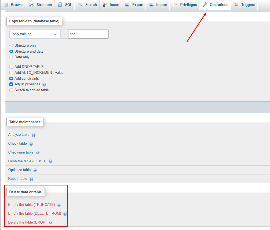
Task: Click help icon next to Repair table
Action: tap(31, 179)
